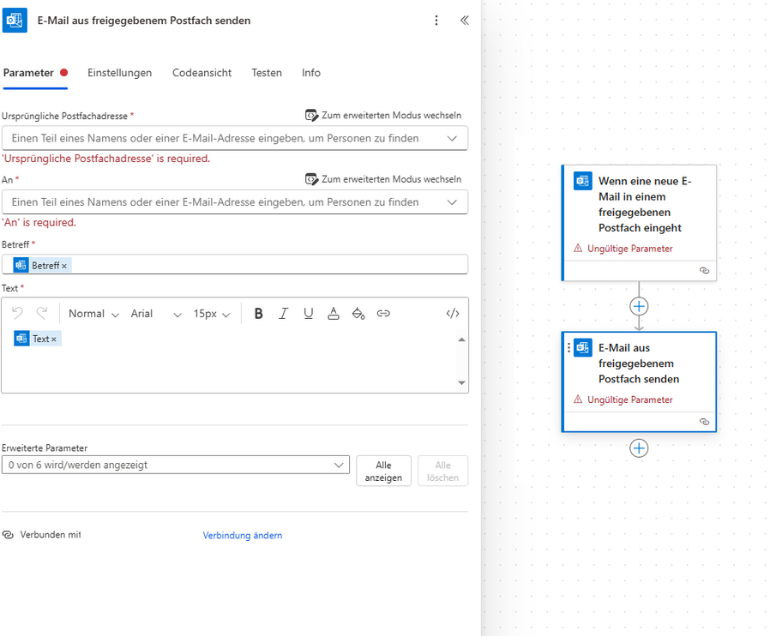Open the font color picker

click(x=334, y=314)
